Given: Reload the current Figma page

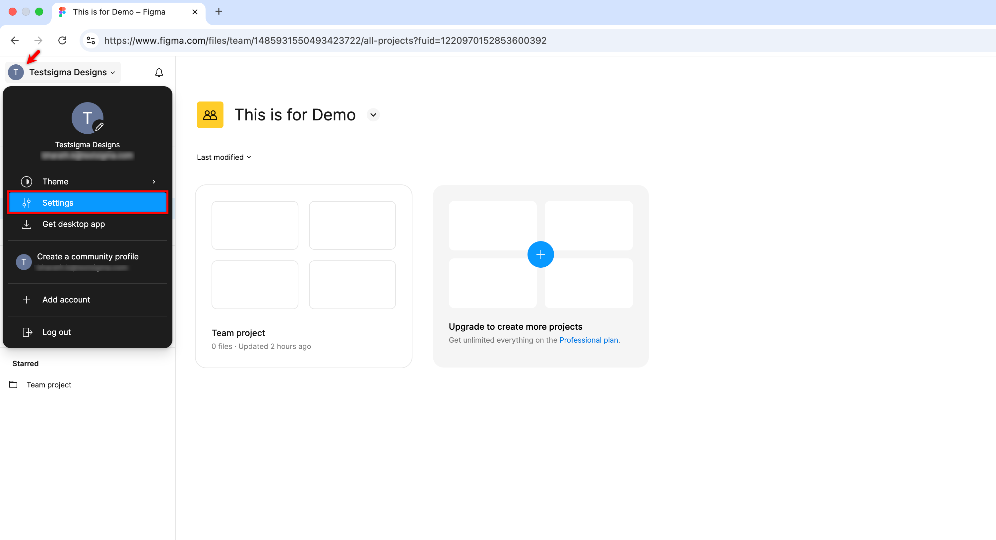Looking at the screenshot, I should pyautogui.click(x=62, y=40).
